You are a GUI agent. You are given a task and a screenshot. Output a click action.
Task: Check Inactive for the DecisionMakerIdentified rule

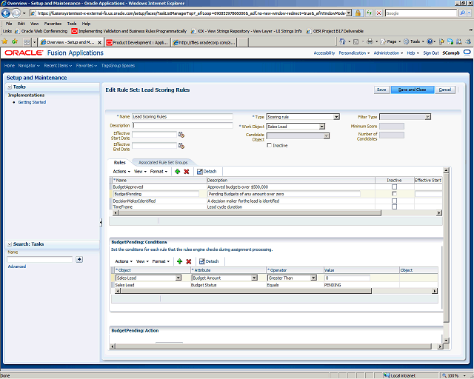coord(394,201)
